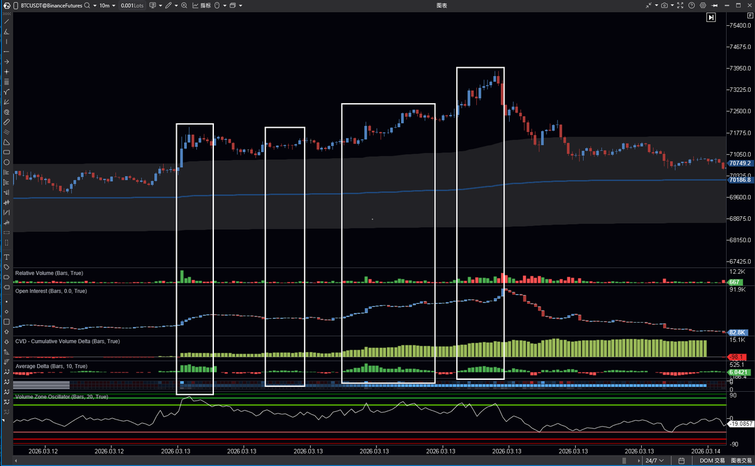The height and width of the screenshot is (466, 755).
Task: Open the 24/7 session dropdown
Action: (x=654, y=461)
